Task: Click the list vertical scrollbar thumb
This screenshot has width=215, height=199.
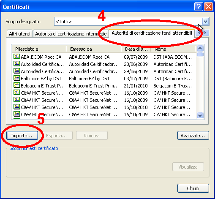Action: pyautogui.click(x=200, y=54)
